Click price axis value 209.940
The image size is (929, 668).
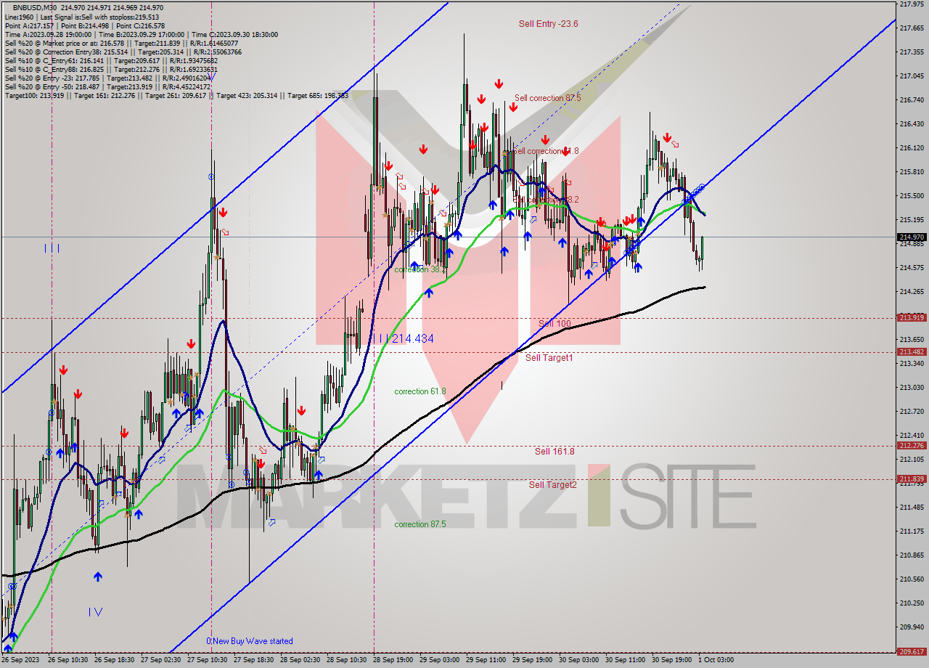point(912,627)
